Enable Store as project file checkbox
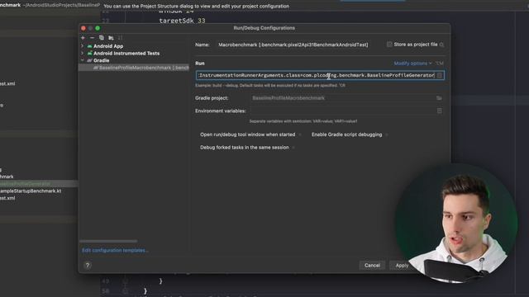This screenshot has width=529, height=297. (389, 45)
